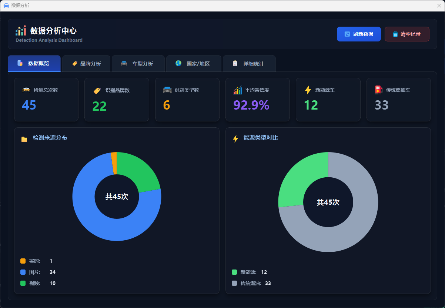This screenshot has height=308, width=445.
Task: Open the 车型分析 tab
Action: tap(137, 64)
